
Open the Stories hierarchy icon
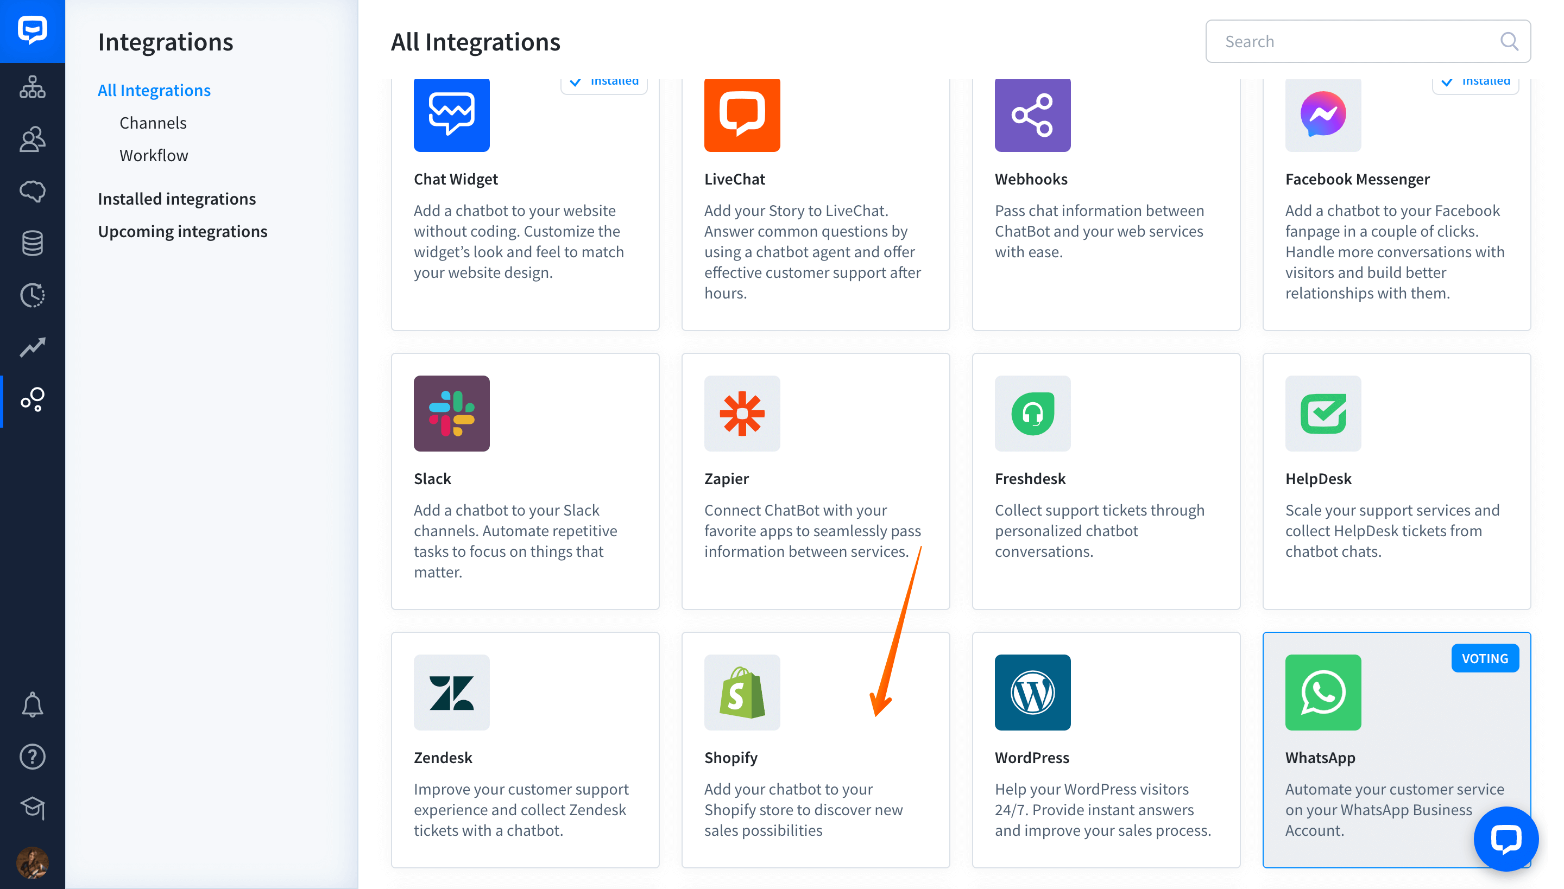33,87
